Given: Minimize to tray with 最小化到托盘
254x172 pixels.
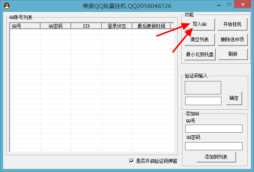Looking at the screenshot, I should click(200, 54).
